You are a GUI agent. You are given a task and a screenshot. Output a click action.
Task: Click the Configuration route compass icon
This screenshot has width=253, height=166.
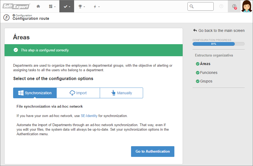pos(6,17)
